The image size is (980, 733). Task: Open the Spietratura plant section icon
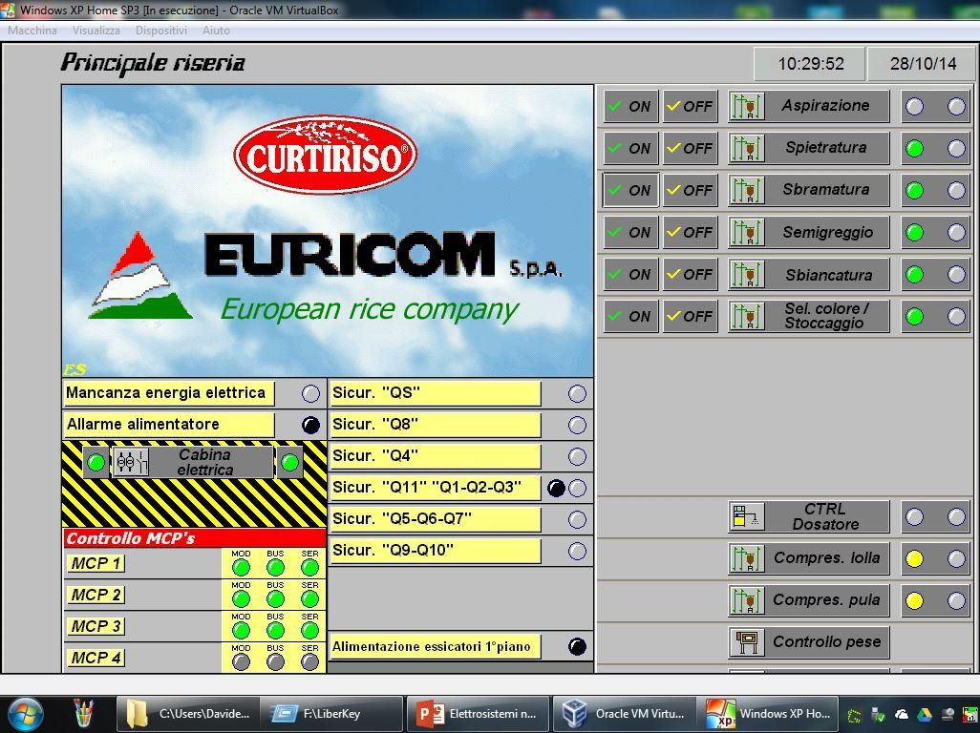pos(746,149)
